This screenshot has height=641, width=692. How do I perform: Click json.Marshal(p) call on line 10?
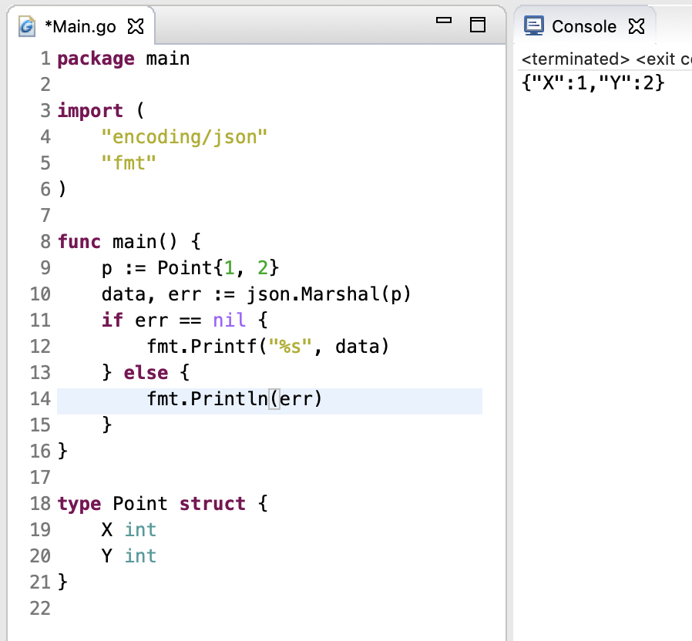pyautogui.click(x=329, y=294)
